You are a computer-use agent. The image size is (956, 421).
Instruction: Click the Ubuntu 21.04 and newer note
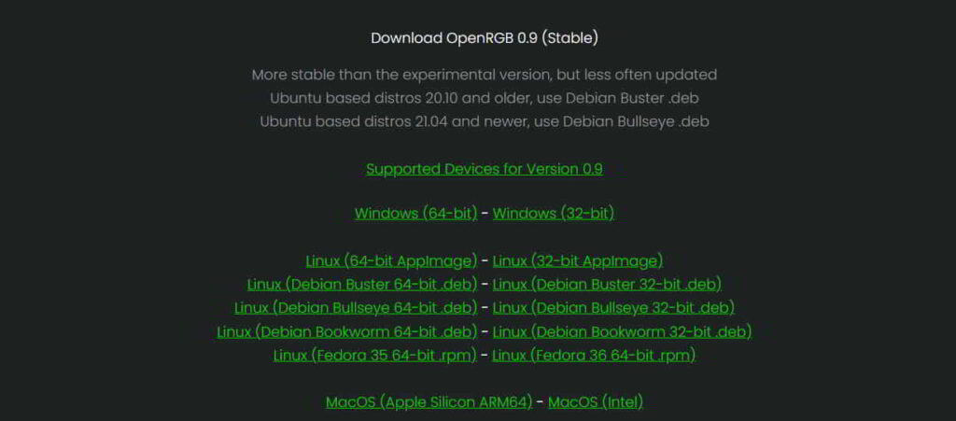click(484, 121)
